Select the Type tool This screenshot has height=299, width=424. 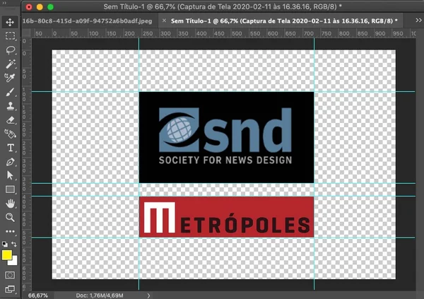pyautogui.click(x=10, y=148)
